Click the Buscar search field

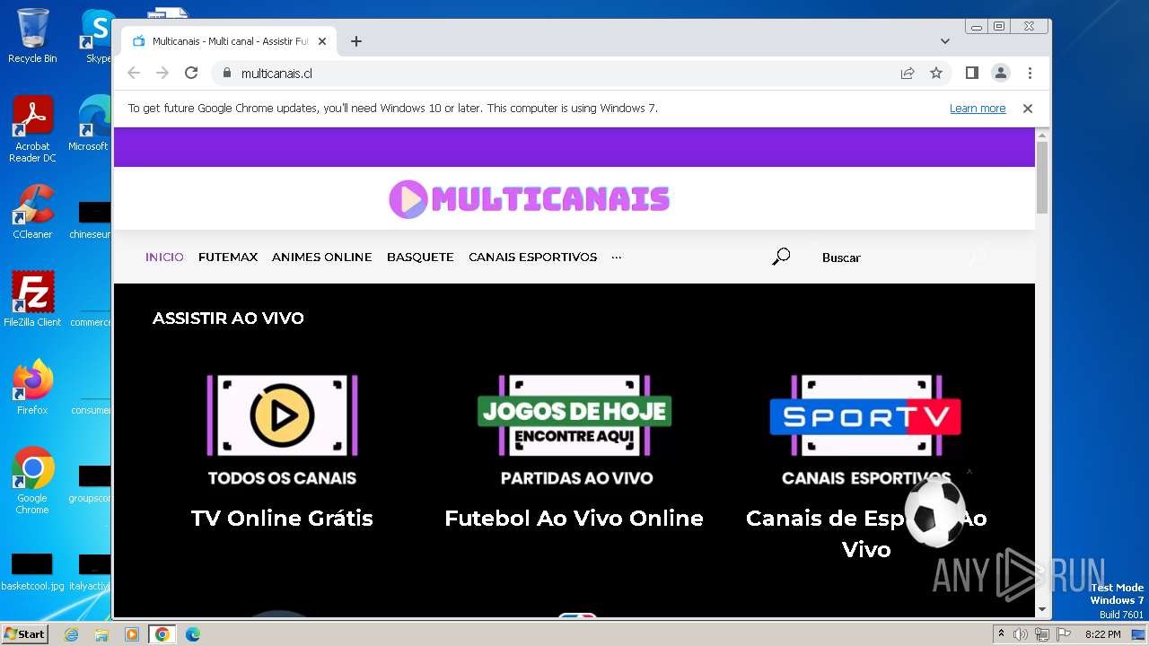point(889,258)
